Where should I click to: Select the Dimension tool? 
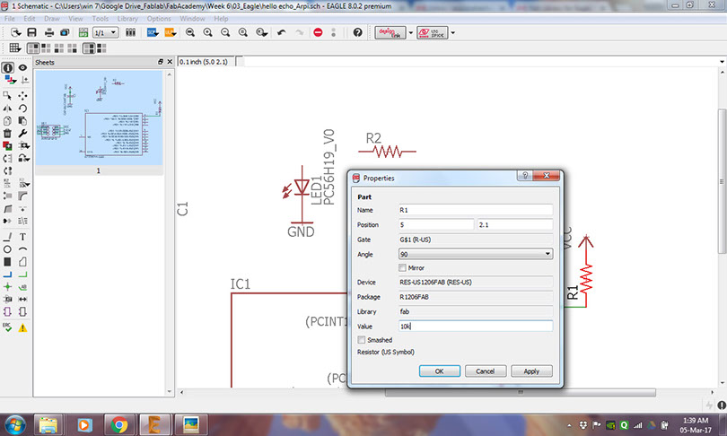pos(22,300)
